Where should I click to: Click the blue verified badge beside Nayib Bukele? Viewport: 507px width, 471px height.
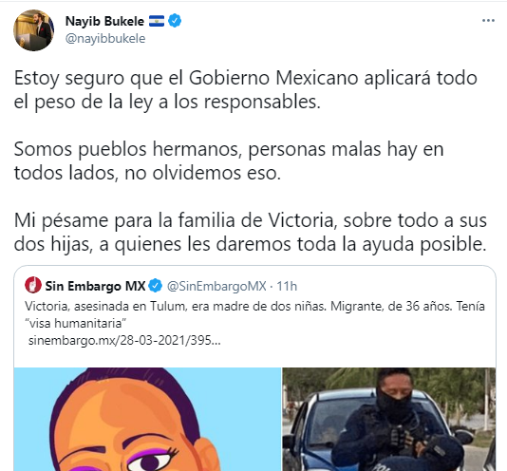coord(175,21)
